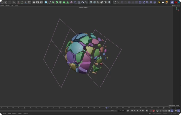Viewport: 181px width, 115px height.
Task: Open the Subdivision Surface generators icon
Action: (53, 2)
